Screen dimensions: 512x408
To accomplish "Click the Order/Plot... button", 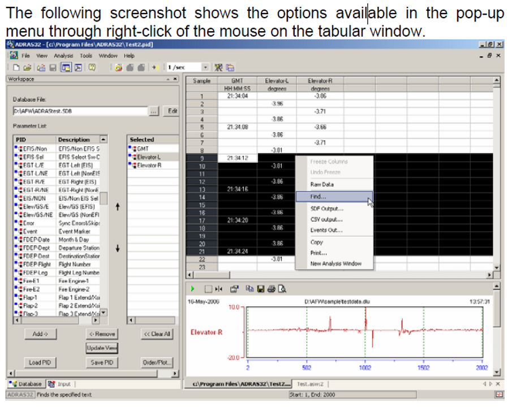I will coord(157,362).
